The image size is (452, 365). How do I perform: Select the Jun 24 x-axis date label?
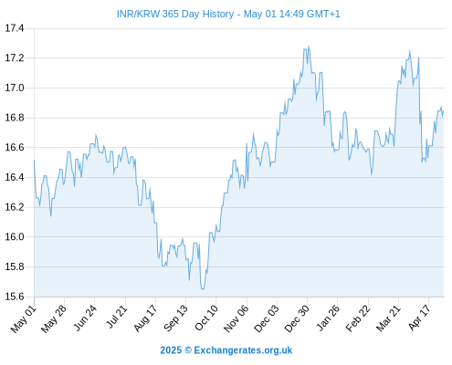tap(85, 318)
